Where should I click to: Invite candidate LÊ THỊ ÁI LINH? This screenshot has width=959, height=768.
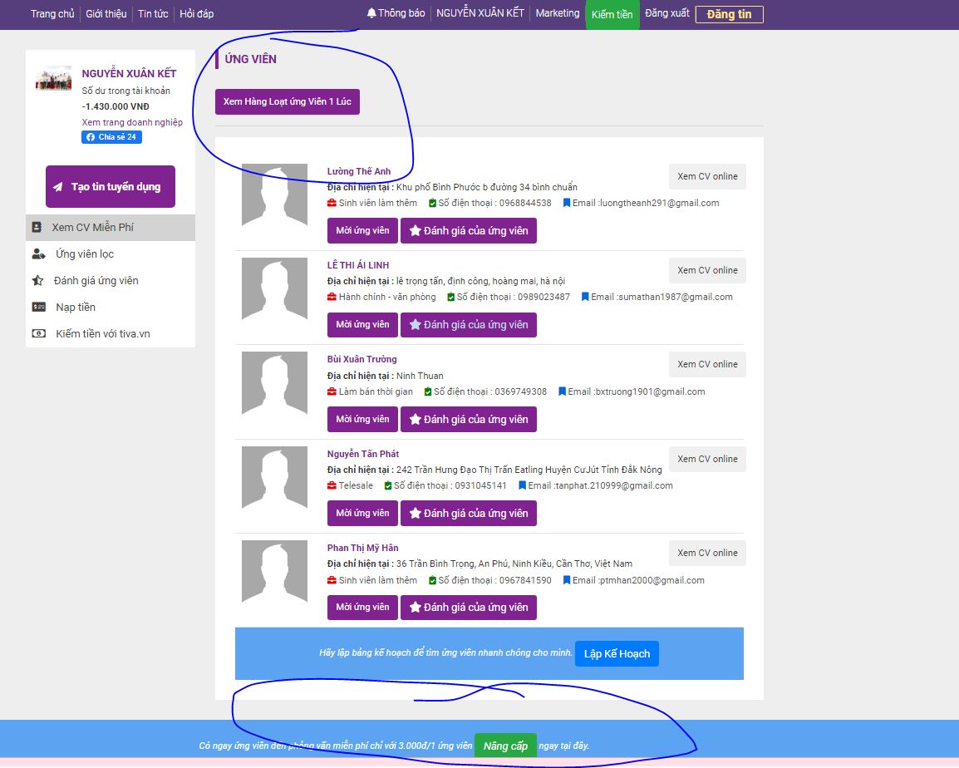362,325
